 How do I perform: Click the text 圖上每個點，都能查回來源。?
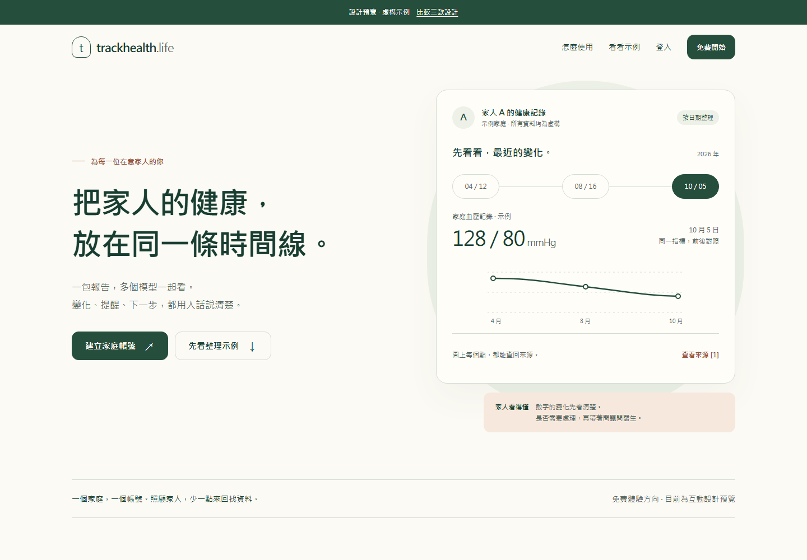[x=495, y=354]
